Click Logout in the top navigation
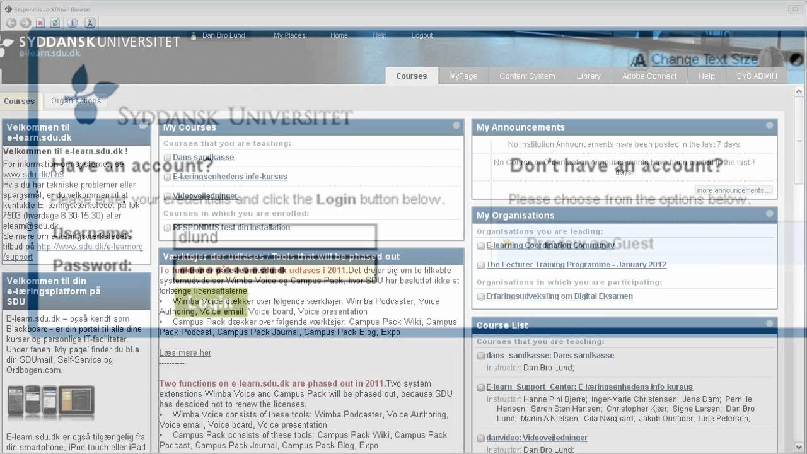This screenshot has width=807, height=454. pyautogui.click(x=422, y=35)
